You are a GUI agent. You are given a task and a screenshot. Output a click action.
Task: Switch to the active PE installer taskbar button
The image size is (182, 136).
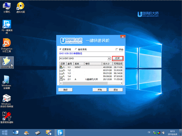(x=60, y=132)
